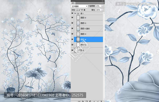159x102 pixels.
Task: Hide layer 图层 55 with its eye icon
Action: point(72,18)
